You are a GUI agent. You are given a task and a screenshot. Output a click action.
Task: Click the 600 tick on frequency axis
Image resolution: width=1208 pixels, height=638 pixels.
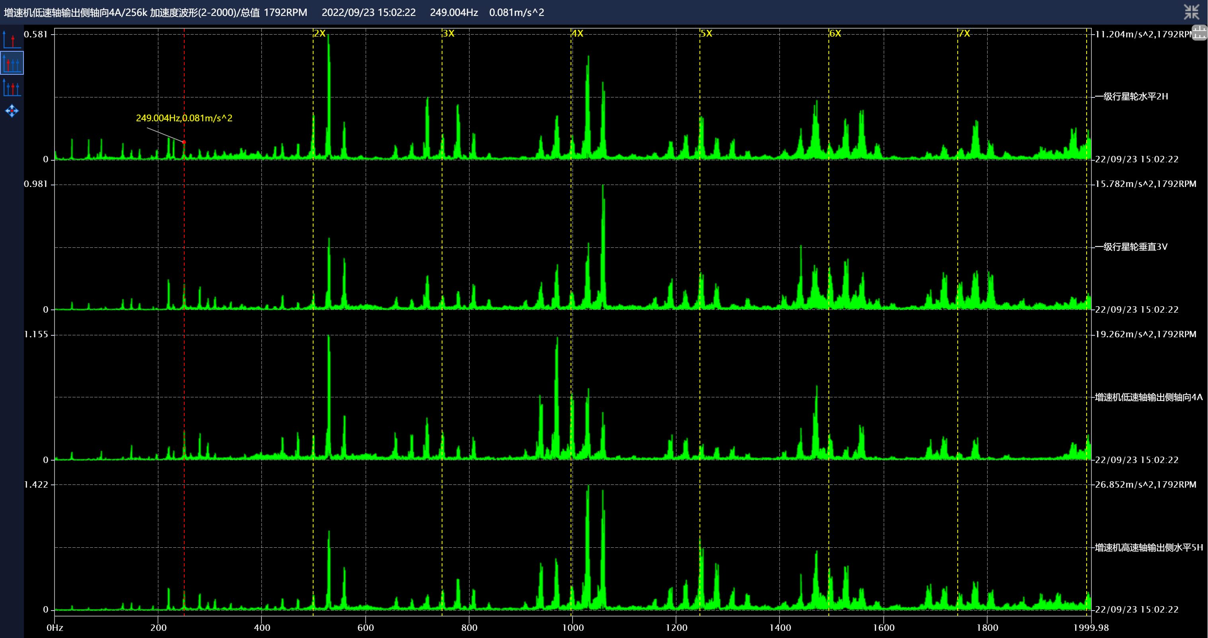coord(366,627)
